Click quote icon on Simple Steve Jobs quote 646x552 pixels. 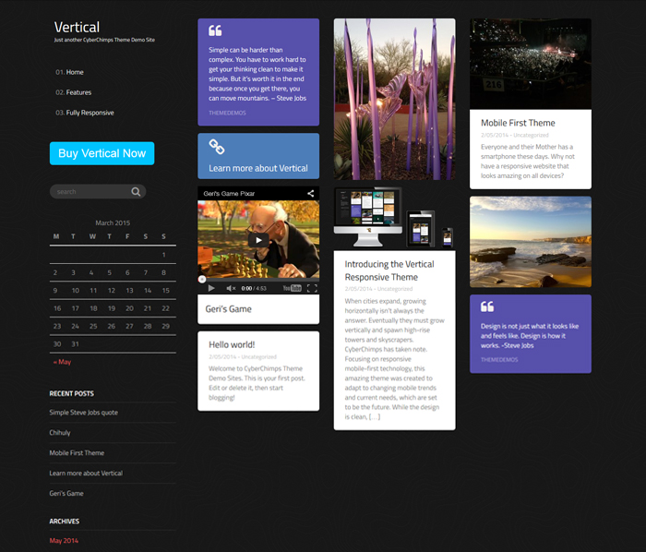[215, 30]
